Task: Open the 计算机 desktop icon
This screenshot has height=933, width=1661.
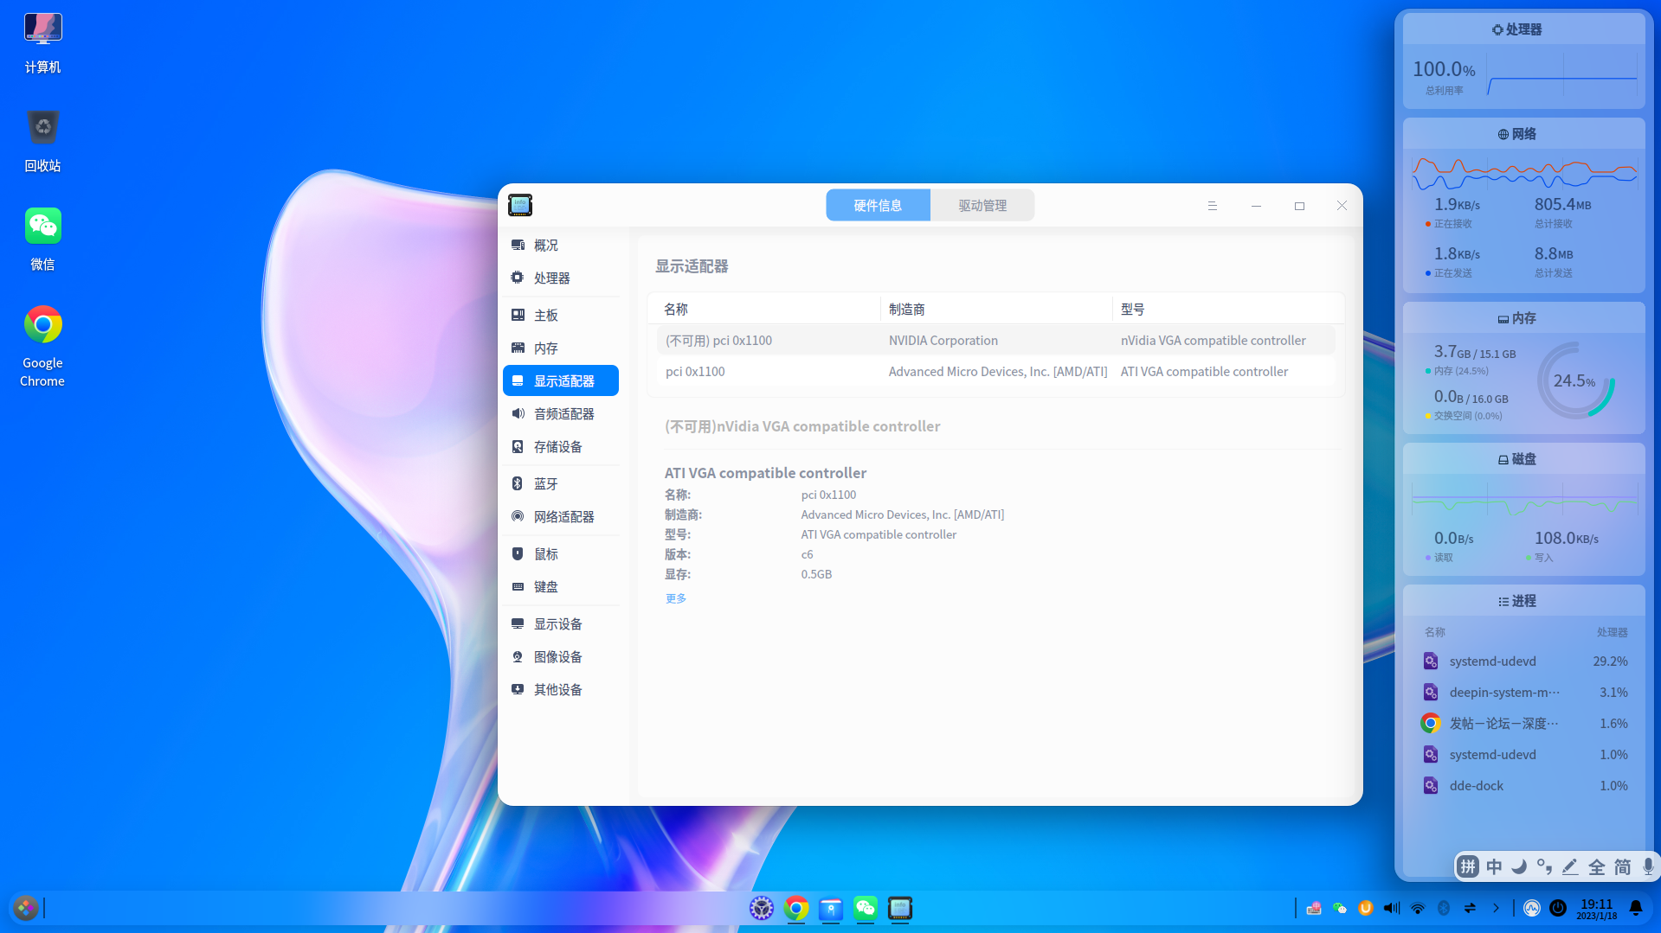Action: pyautogui.click(x=42, y=43)
